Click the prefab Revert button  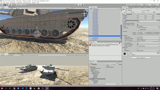pyautogui.click(x=143, y=12)
